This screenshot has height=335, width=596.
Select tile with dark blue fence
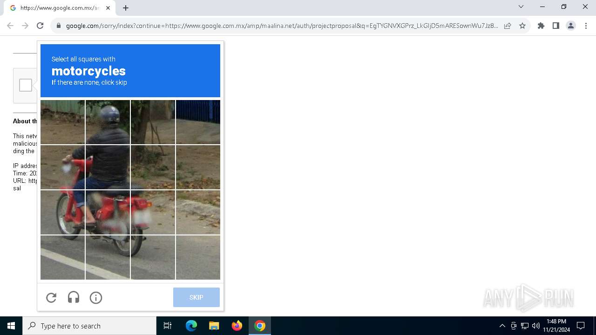coord(198,122)
